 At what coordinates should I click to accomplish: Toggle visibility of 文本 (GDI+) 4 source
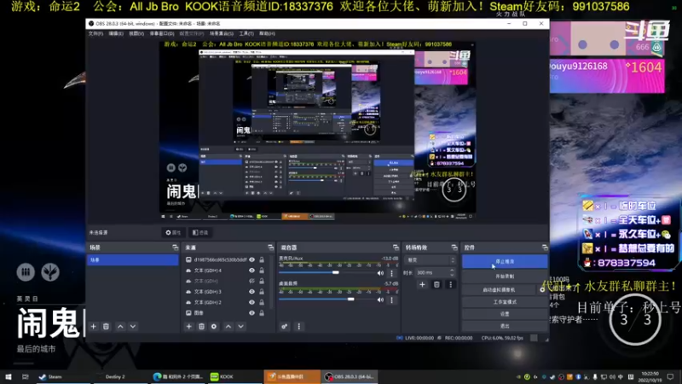(251, 271)
